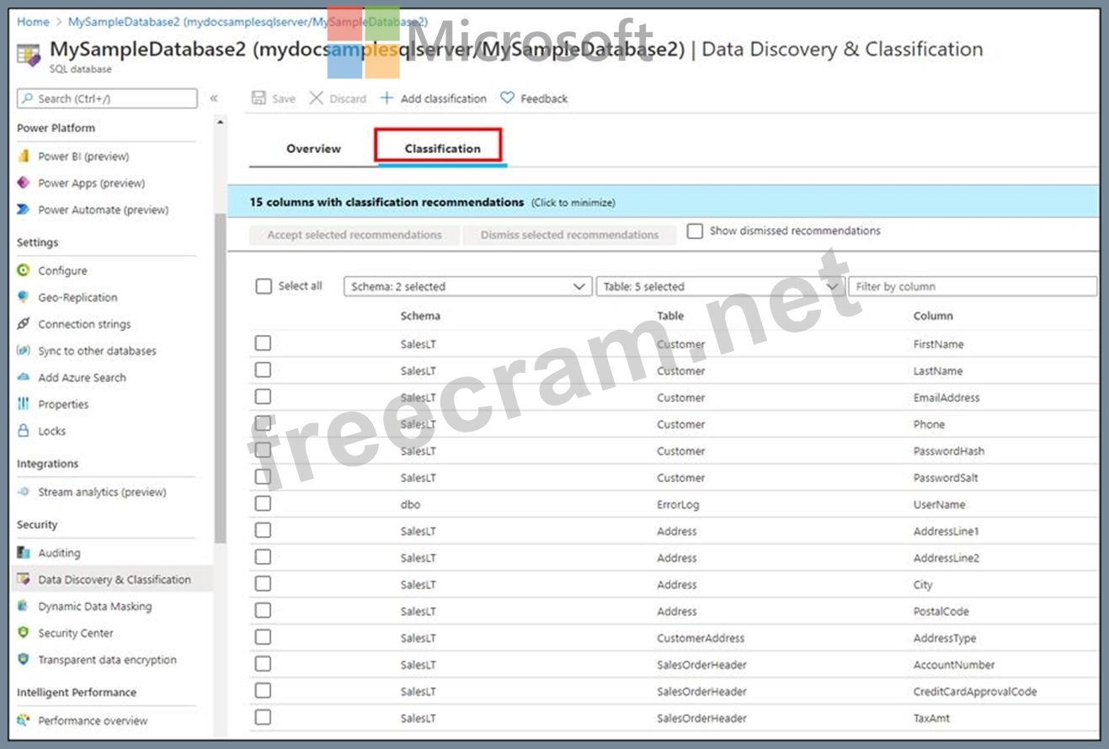The image size is (1109, 749).
Task: Click the Filter by column input
Action: point(973,287)
